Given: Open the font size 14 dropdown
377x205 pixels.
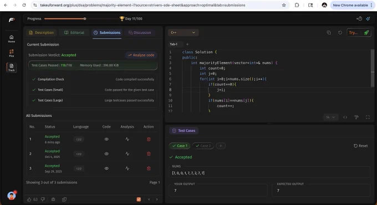Looking at the screenshot, I should 330,117.
